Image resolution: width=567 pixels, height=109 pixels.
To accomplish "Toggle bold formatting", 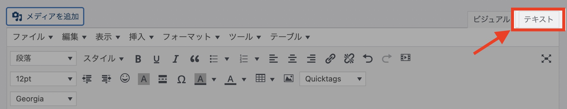I will pos(138,59).
